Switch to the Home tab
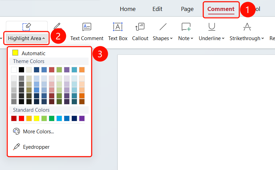Viewport: 275px width, 170px height. (x=128, y=9)
